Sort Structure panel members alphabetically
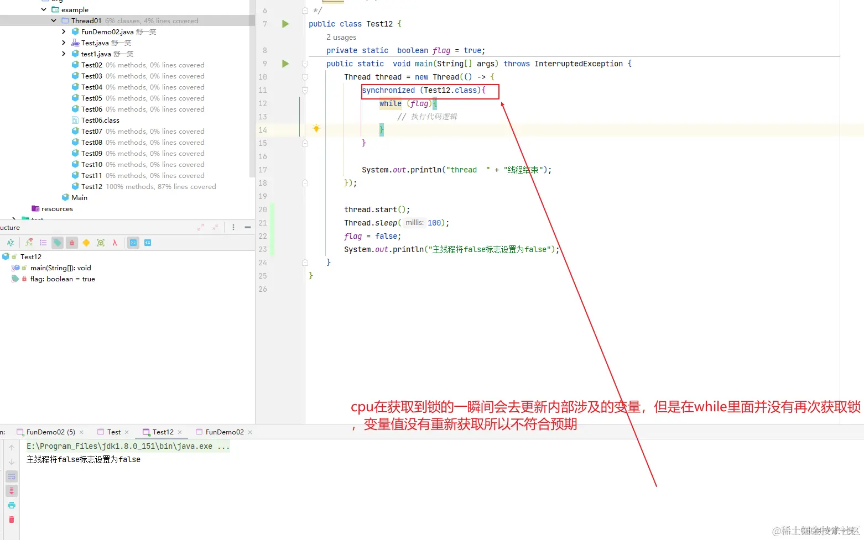The image size is (864, 540). point(11,243)
